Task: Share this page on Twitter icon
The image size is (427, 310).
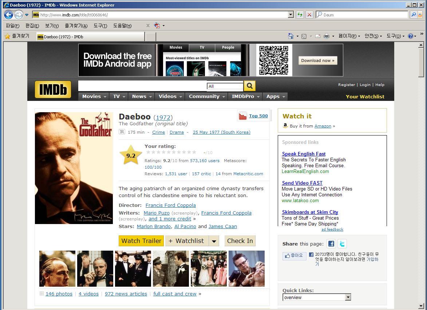Action: (x=342, y=244)
